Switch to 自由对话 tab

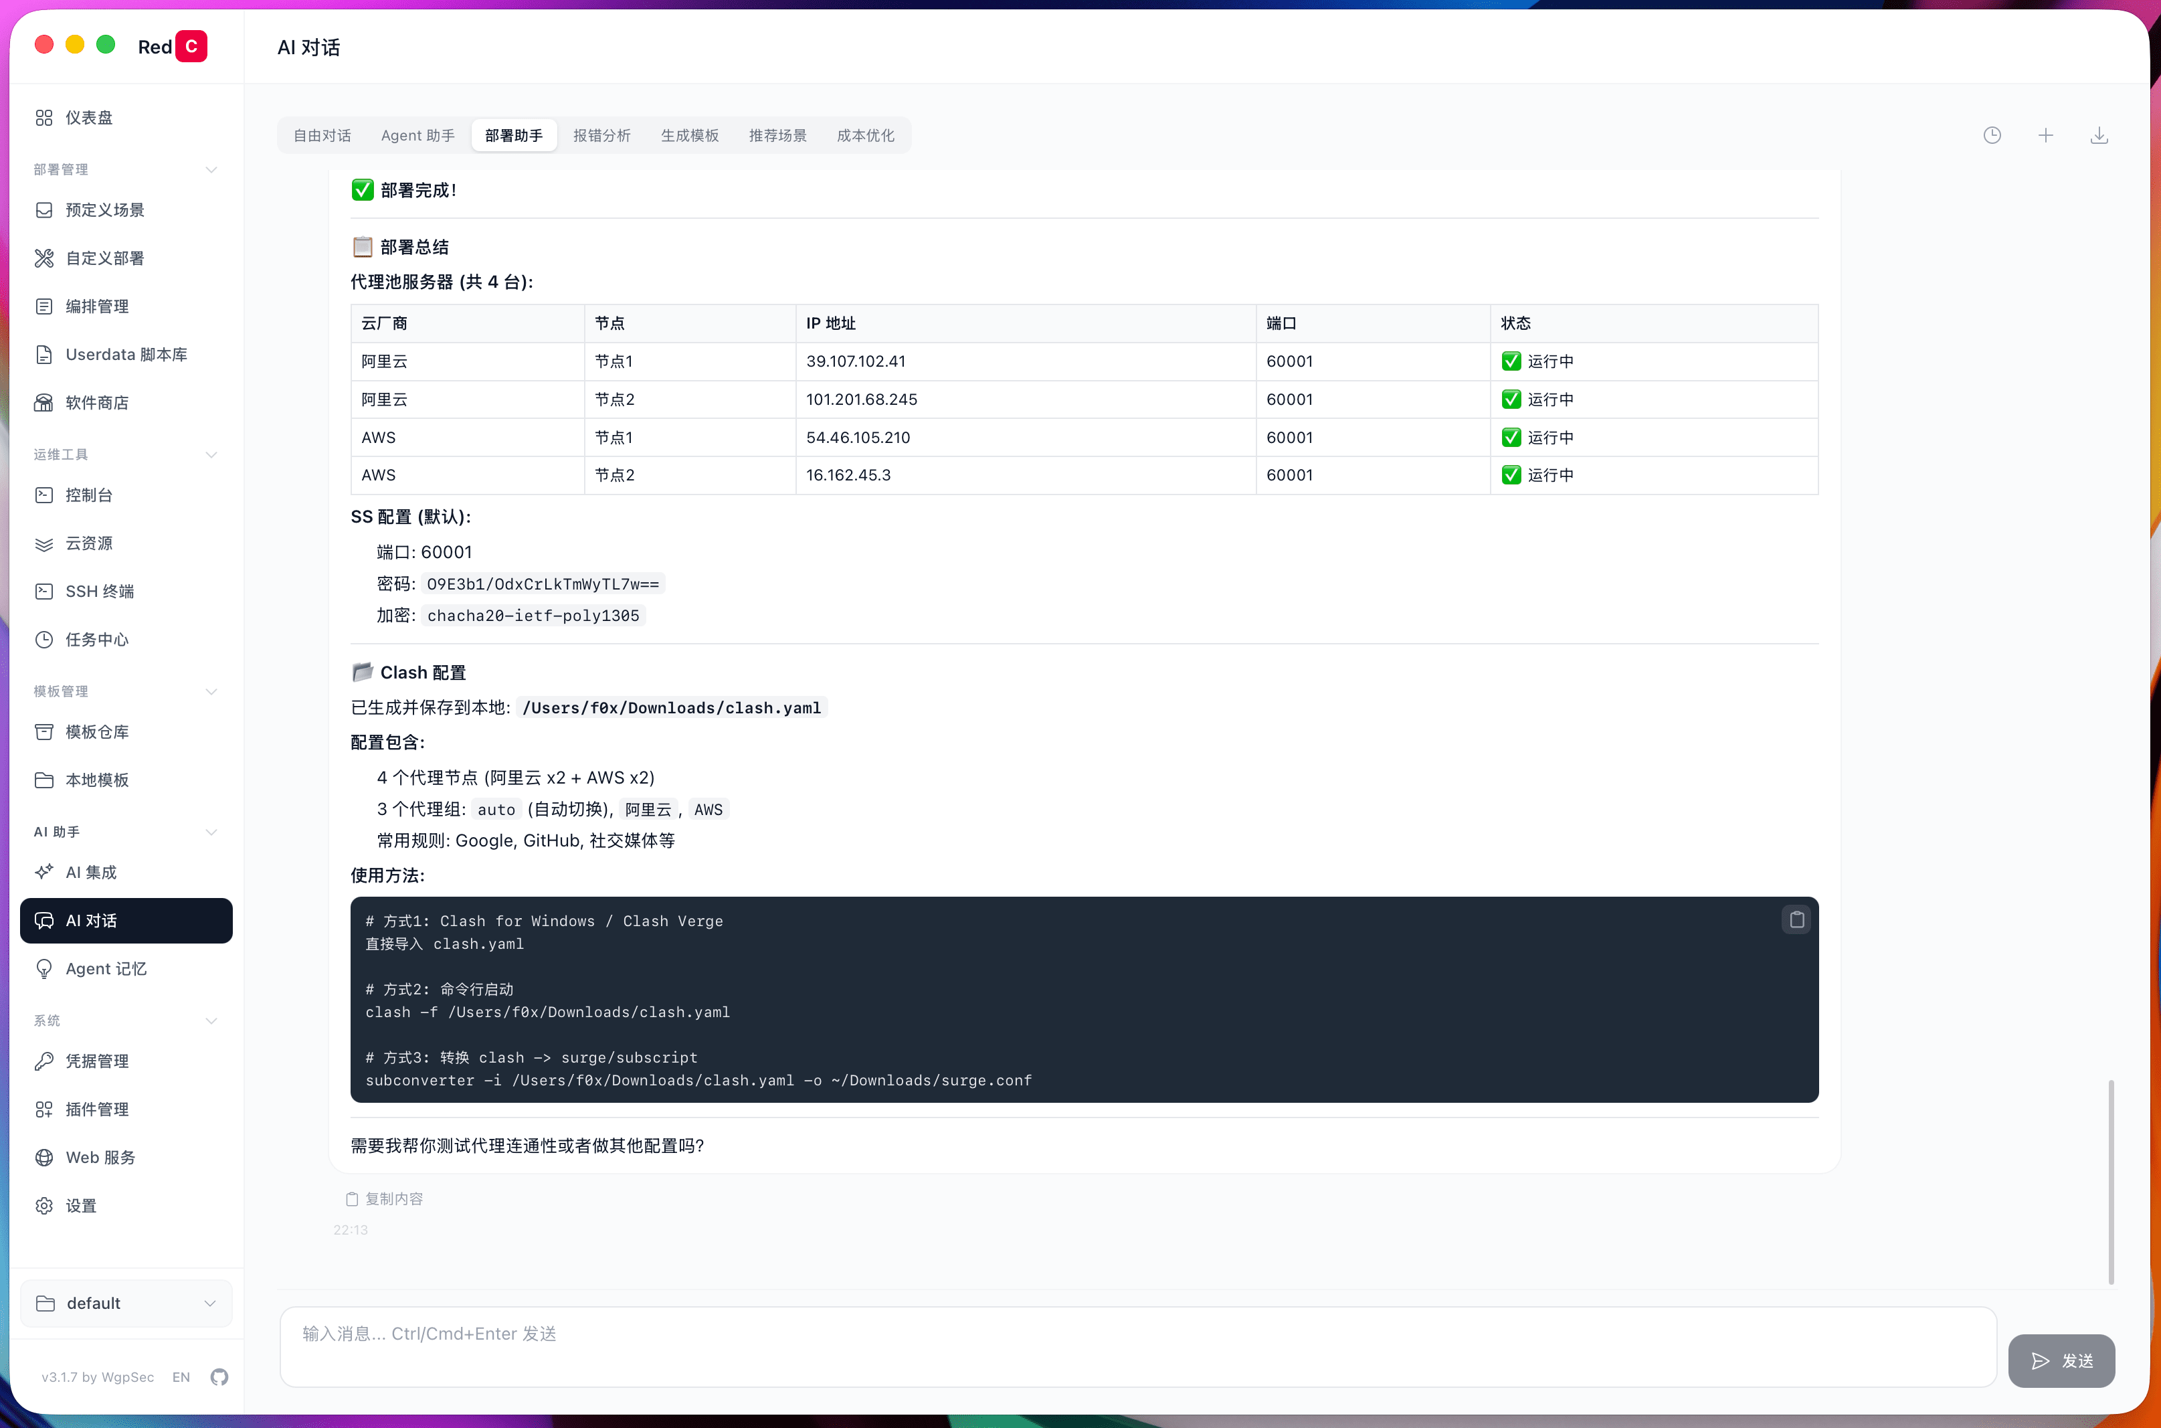322,135
